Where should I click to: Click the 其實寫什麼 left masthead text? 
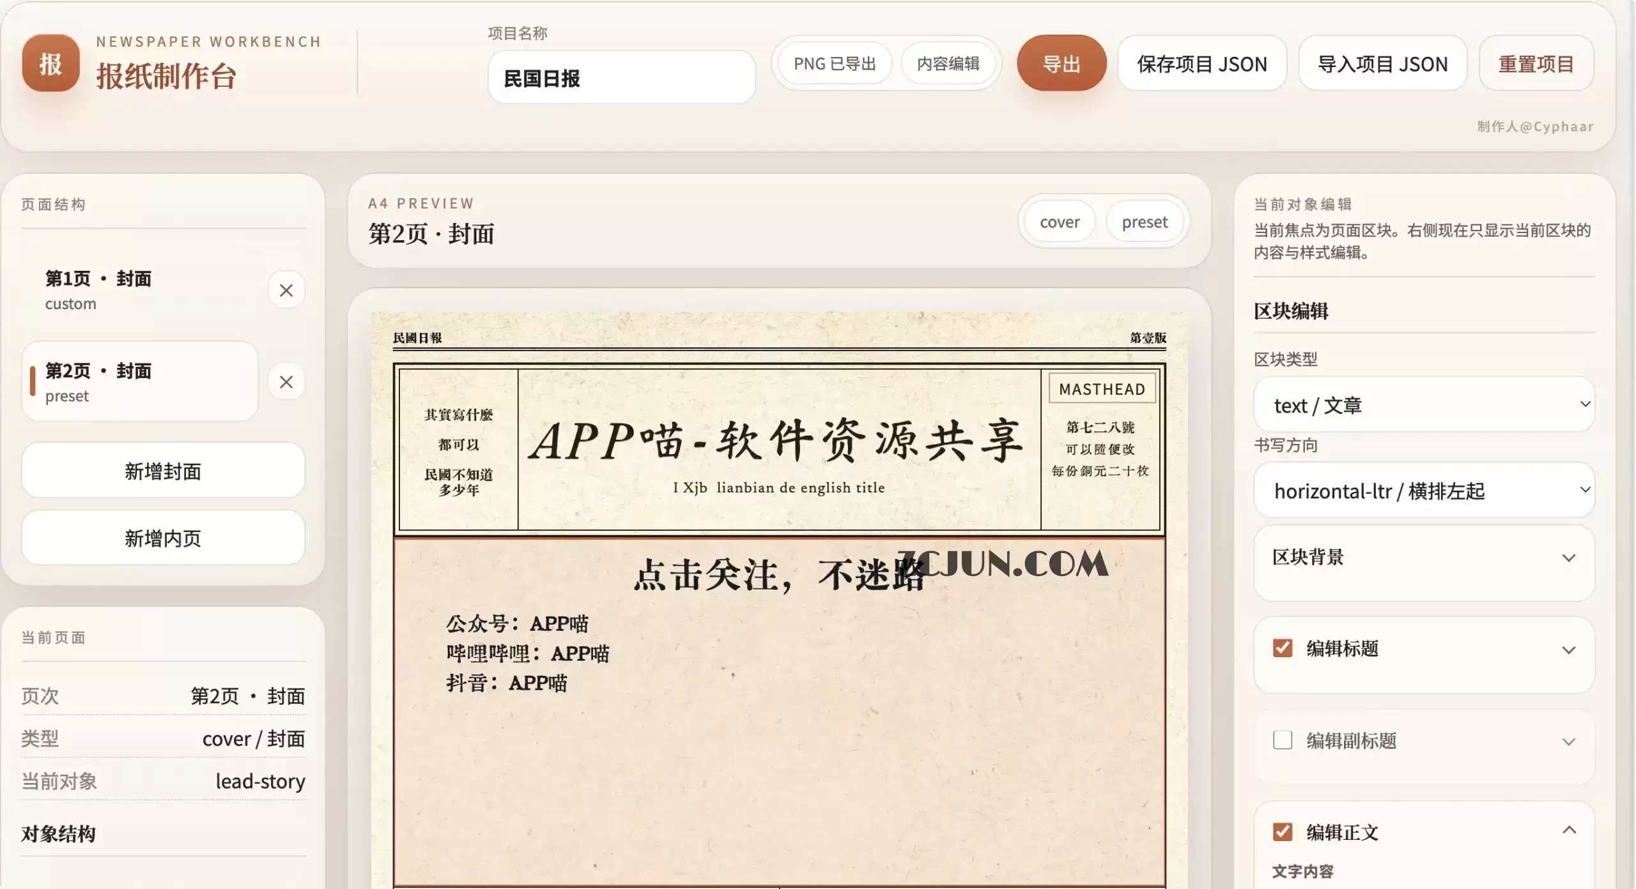458,414
